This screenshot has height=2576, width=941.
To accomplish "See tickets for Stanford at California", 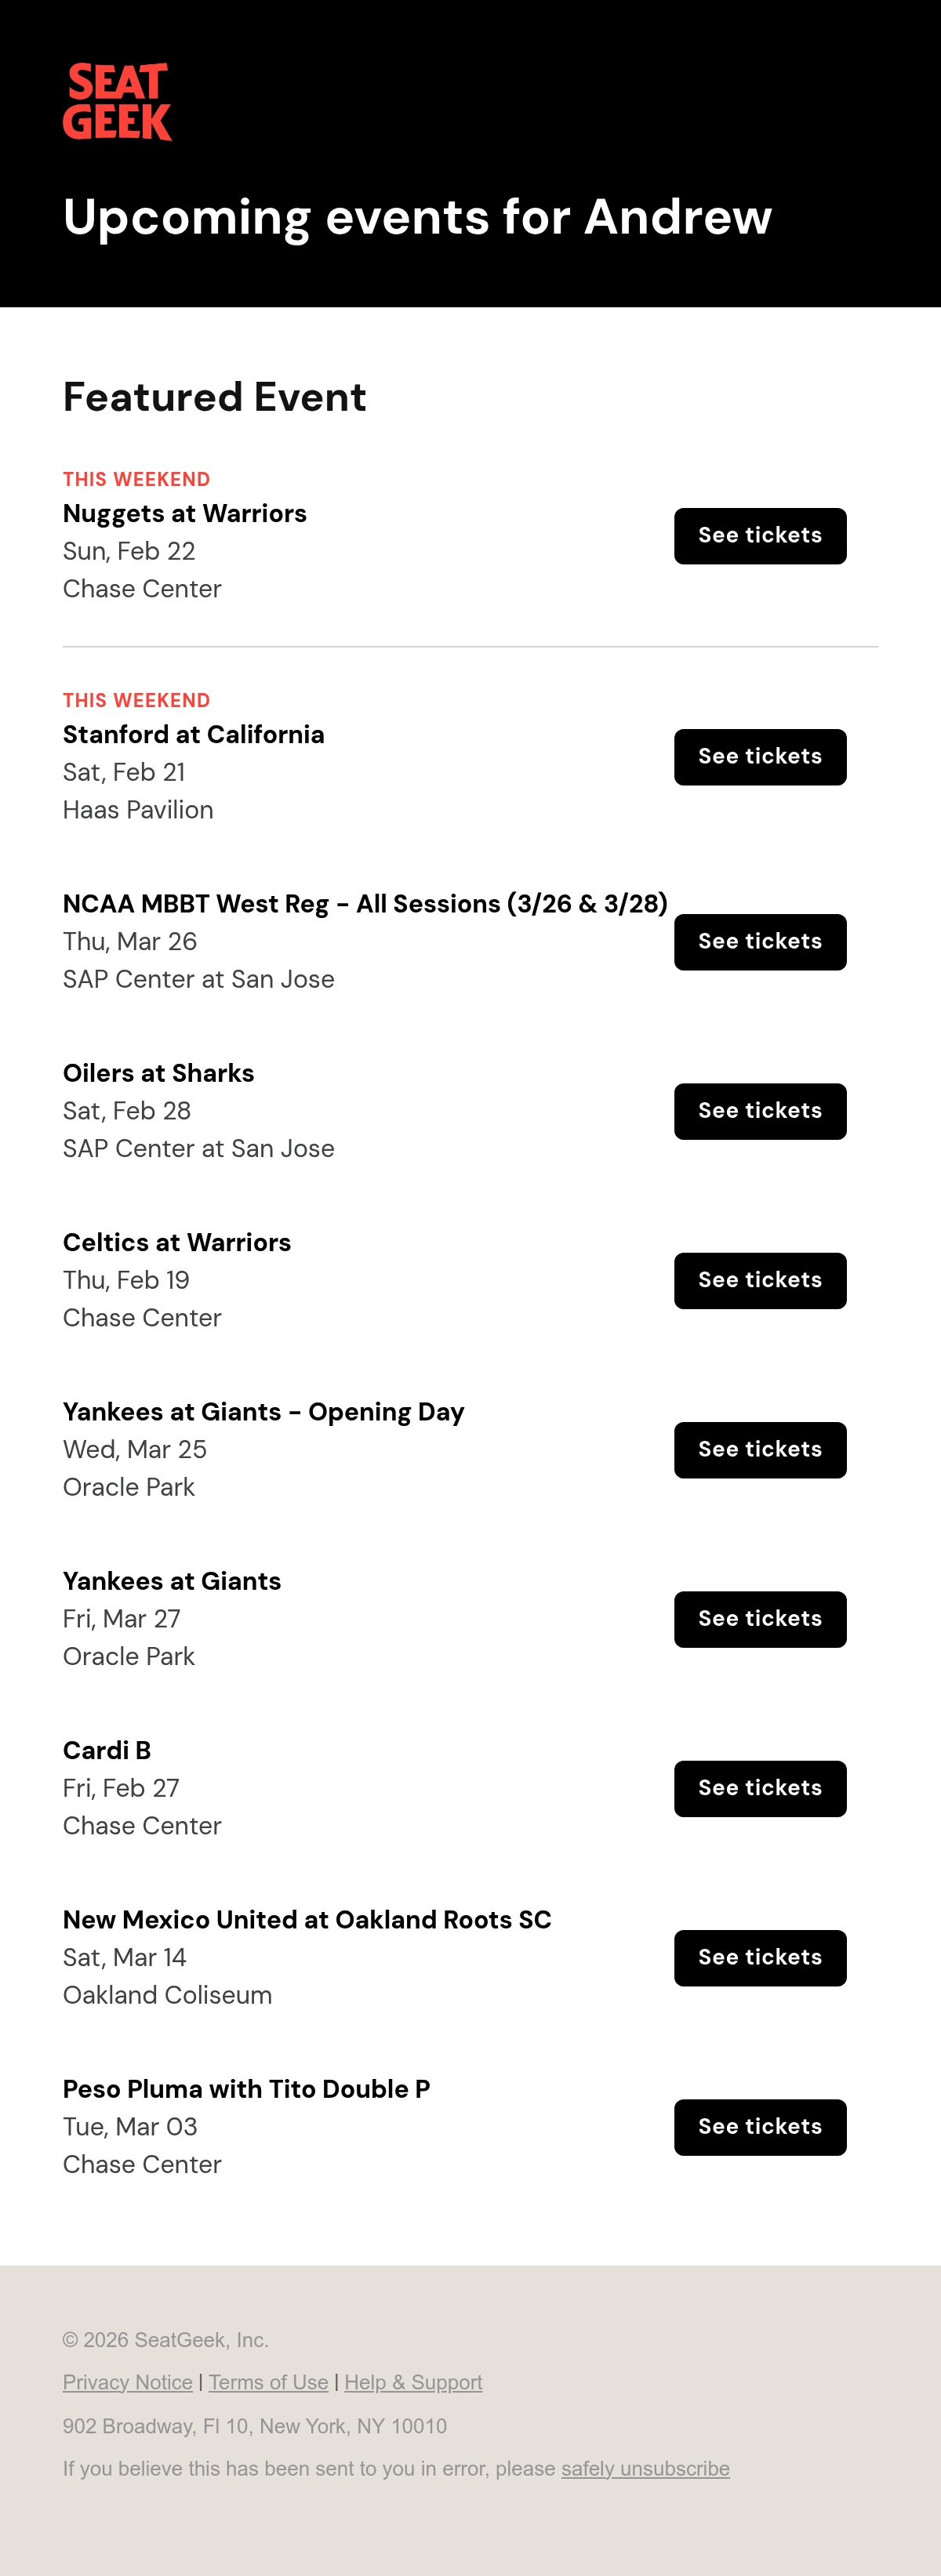I will tap(760, 757).
